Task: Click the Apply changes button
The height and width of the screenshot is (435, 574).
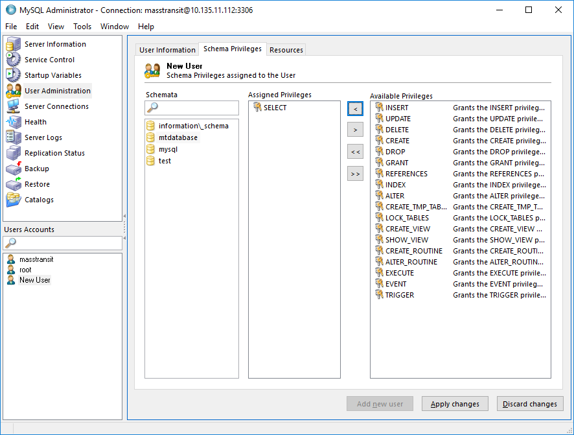Action: click(x=455, y=403)
